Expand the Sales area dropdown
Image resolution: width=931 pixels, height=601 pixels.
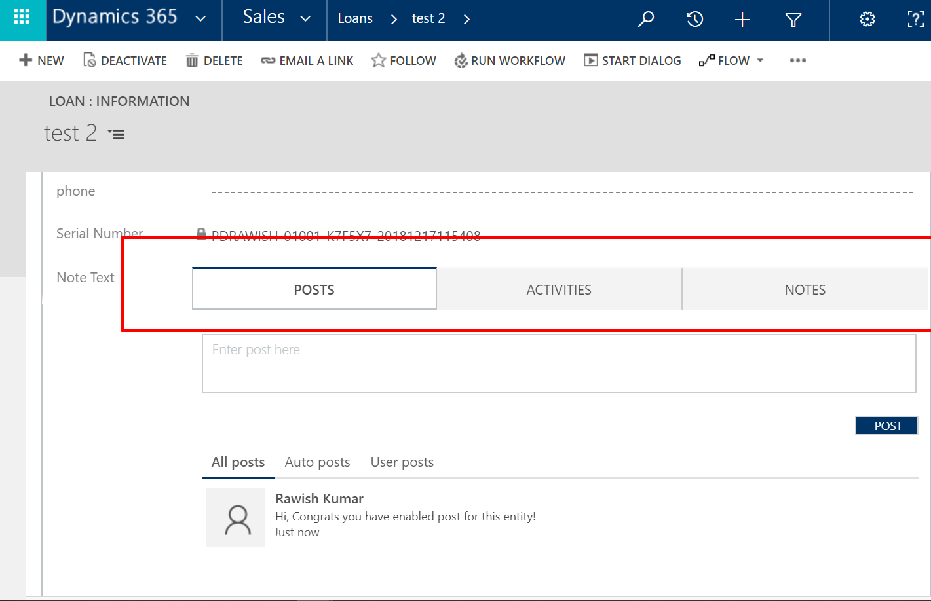pyautogui.click(x=305, y=19)
